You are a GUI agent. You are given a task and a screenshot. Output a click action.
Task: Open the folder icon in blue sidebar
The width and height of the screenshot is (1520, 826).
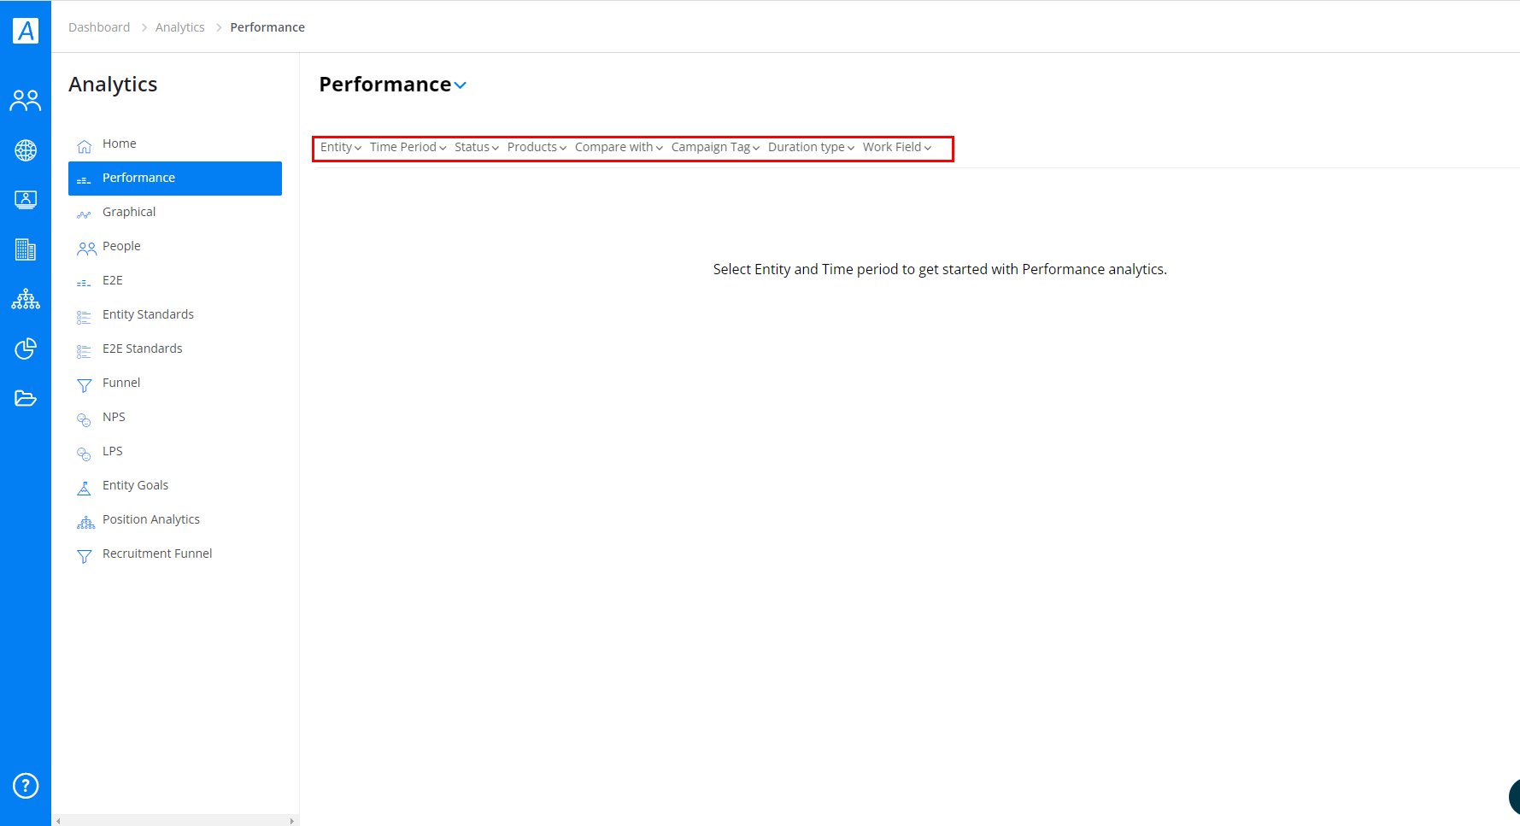[x=26, y=398]
